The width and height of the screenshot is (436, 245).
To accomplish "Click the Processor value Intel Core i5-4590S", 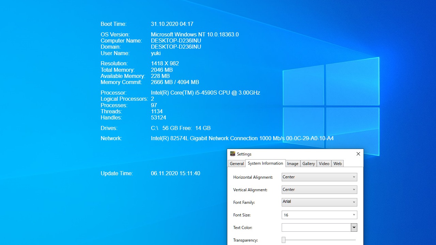I will 205,93.
